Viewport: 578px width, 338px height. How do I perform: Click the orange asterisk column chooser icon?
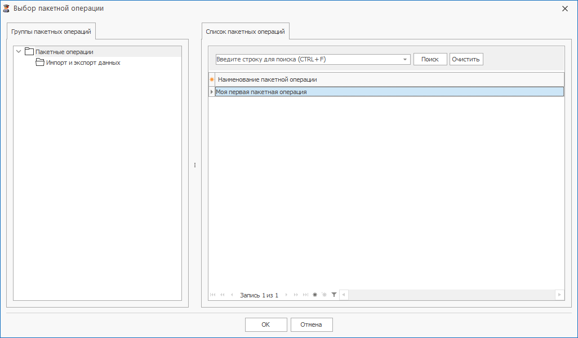pyautogui.click(x=212, y=79)
